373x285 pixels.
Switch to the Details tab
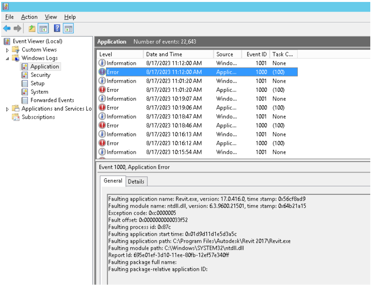tap(136, 182)
